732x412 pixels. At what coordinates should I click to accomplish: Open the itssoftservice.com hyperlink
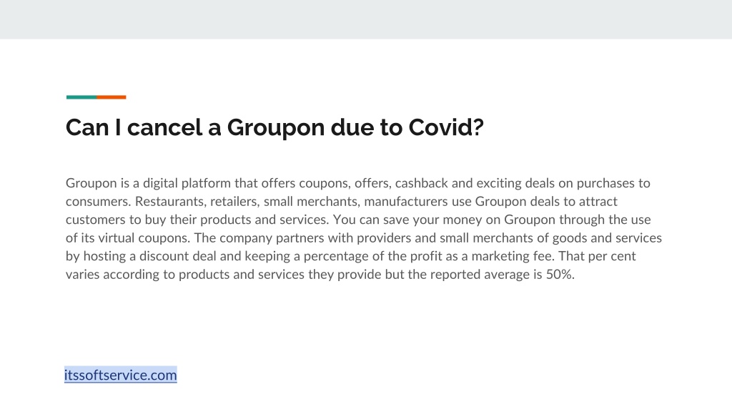pyautogui.click(x=120, y=375)
